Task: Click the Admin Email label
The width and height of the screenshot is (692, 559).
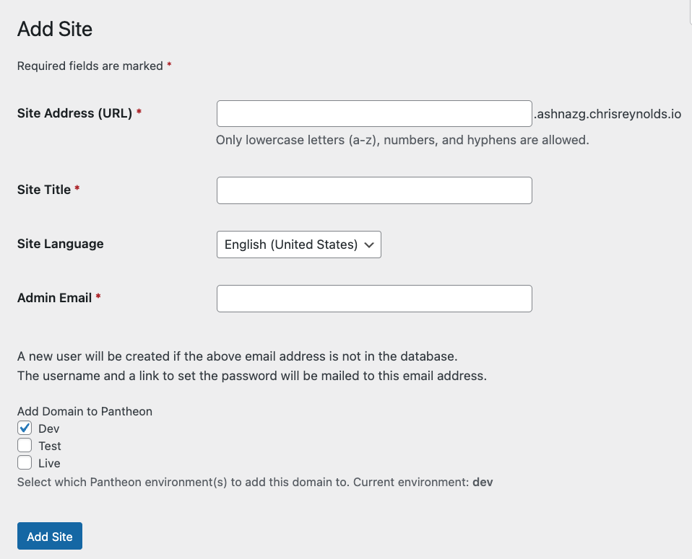Action: tap(54, 298)
